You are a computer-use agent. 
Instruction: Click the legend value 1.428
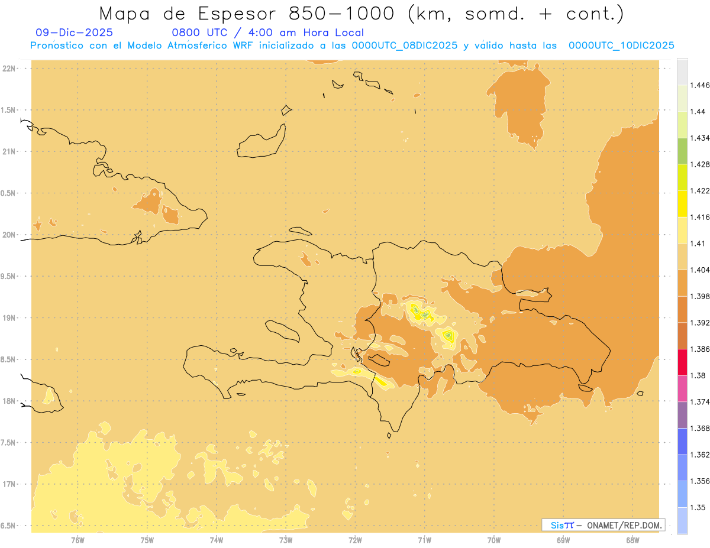click(700, 164)
